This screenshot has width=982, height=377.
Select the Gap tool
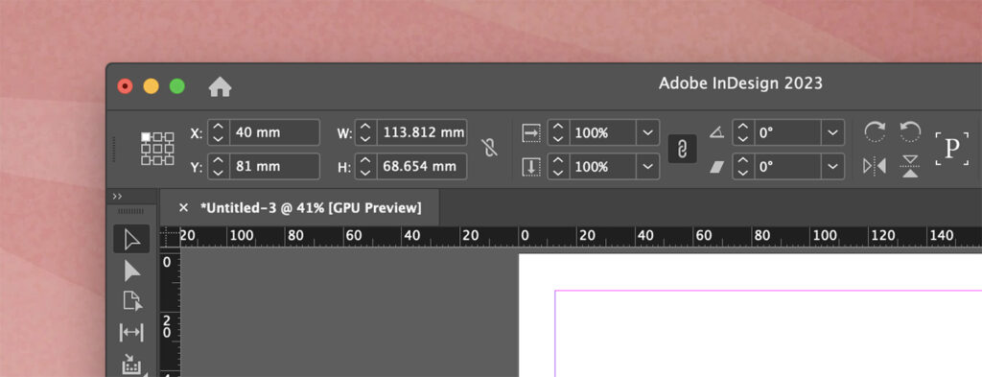tap(131, 333)
